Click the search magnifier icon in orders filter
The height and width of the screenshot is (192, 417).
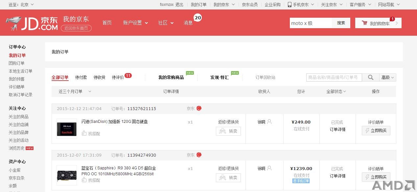pyautogui.click(x=371, y=77)
